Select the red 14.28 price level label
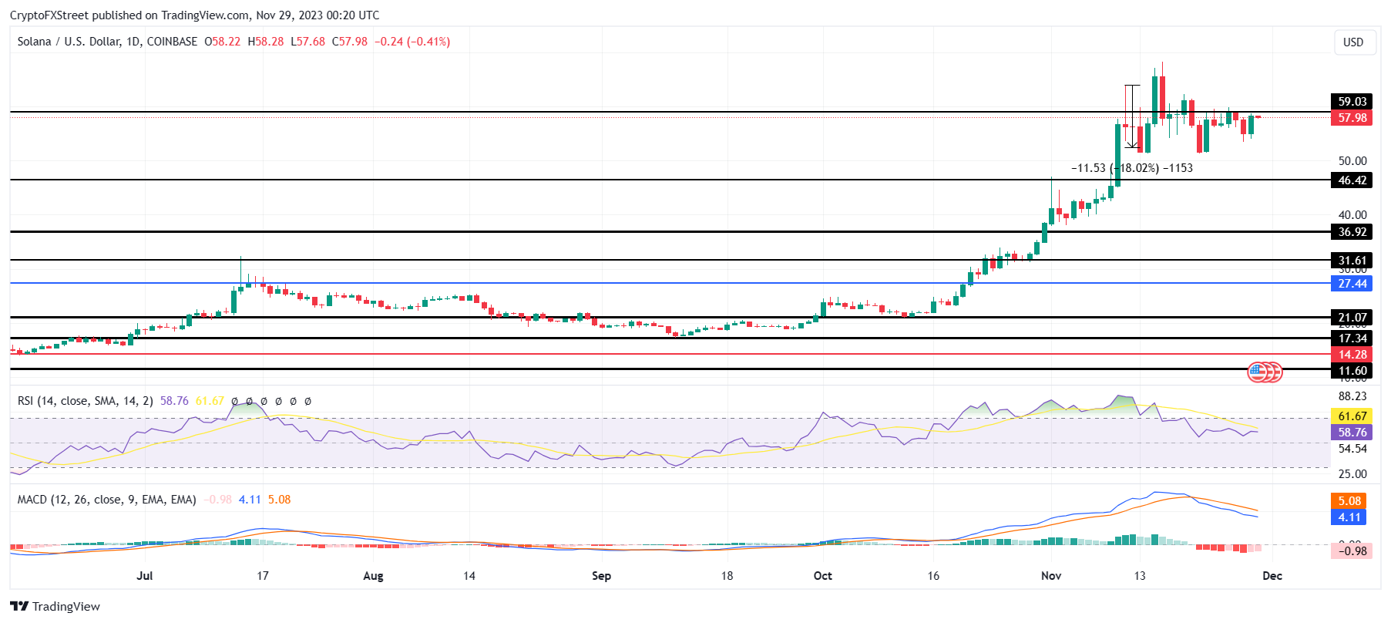1391x623 pixels. (1352, 355)
